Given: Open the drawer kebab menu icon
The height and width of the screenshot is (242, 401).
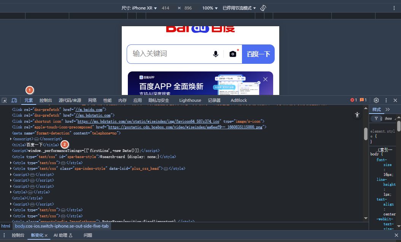Looking at the screenshot, I should click(x=4, y=235).
